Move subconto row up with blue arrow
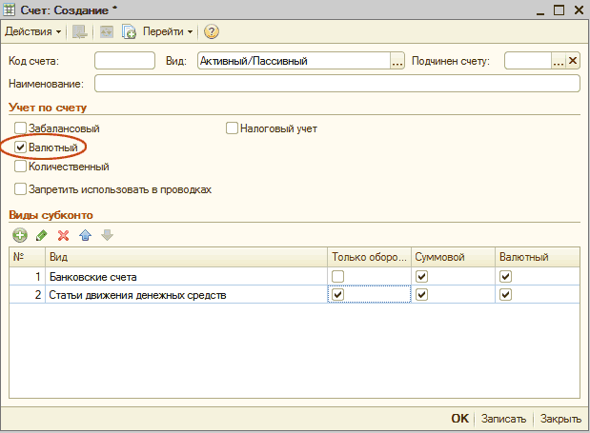Image resolution: width=590 pixels, height=433 pixels. tap(85, 235)
